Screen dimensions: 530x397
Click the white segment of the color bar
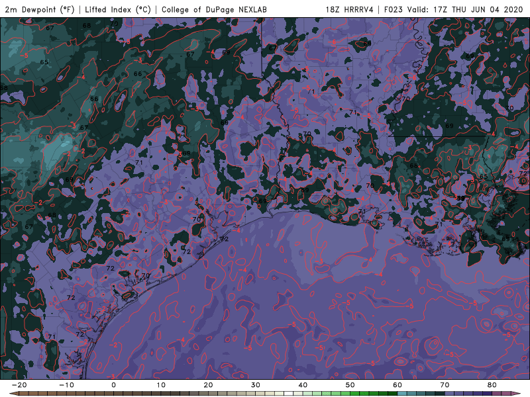[x=289, y=394]
